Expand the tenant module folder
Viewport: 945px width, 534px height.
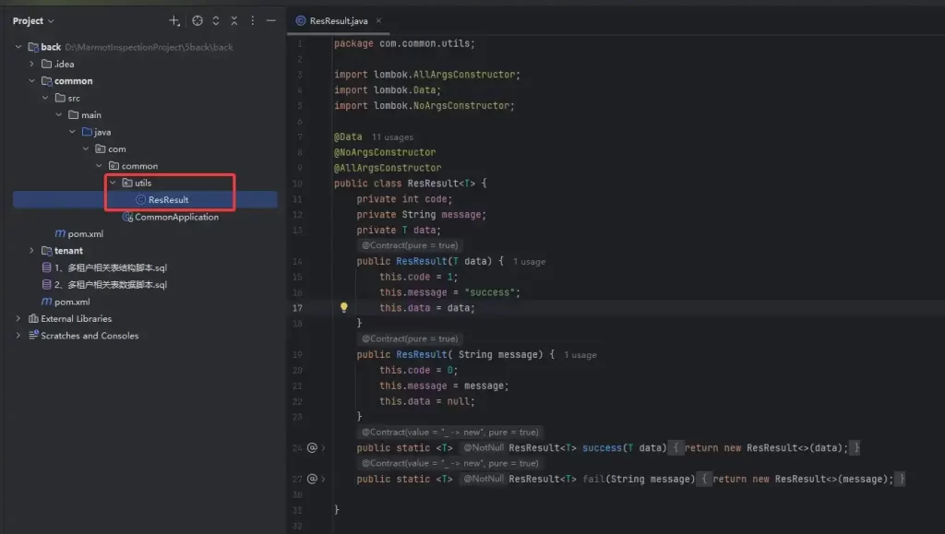(32, 251)
